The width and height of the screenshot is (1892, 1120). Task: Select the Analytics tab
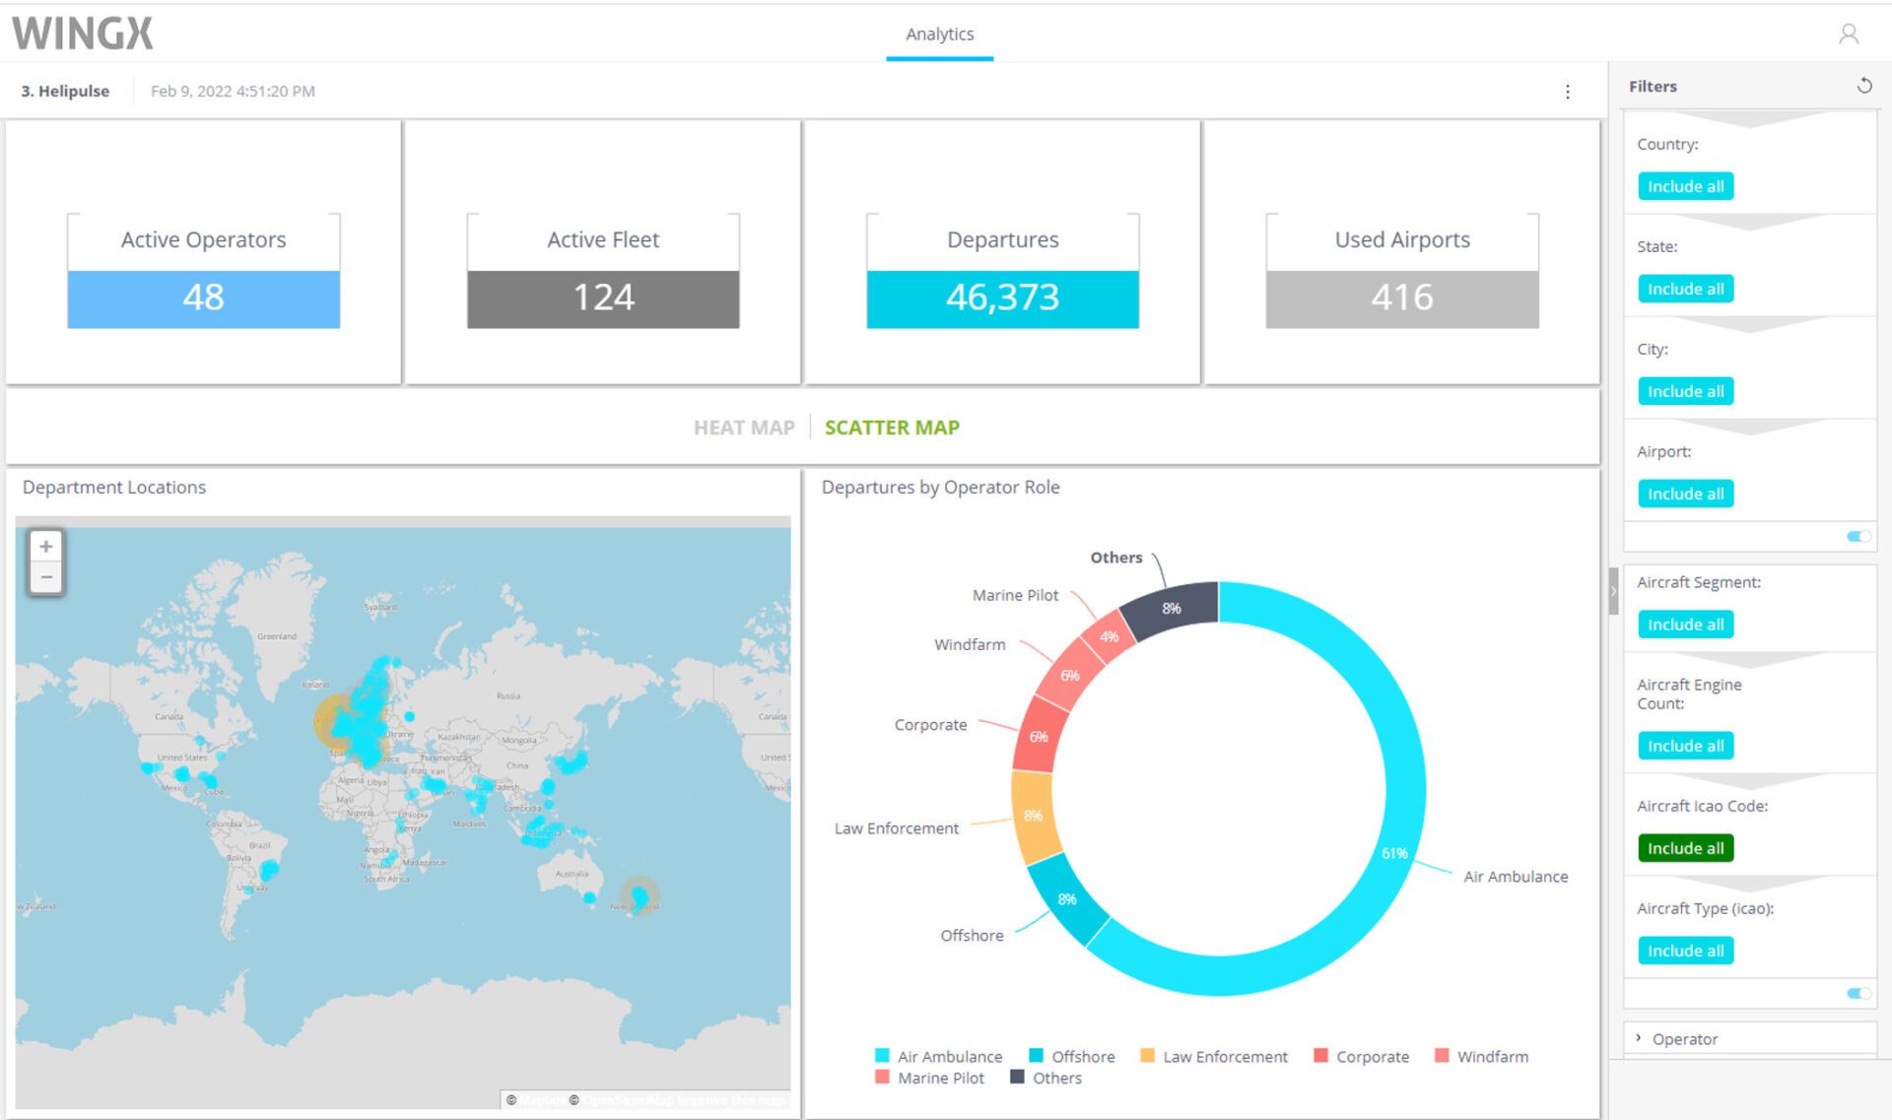939,34
